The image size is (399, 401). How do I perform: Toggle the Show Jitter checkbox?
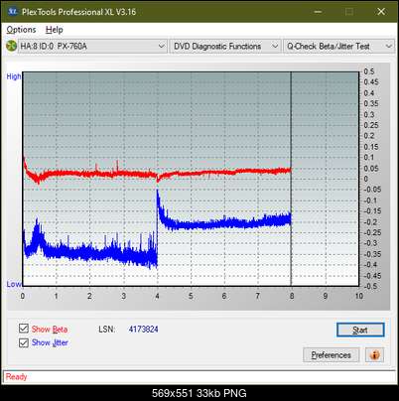tap(24, 342)
